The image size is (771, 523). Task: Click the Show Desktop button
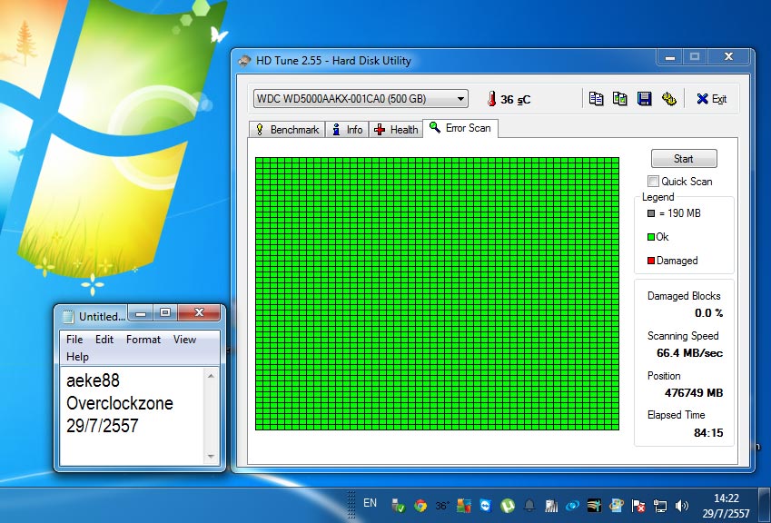[764, 506]
